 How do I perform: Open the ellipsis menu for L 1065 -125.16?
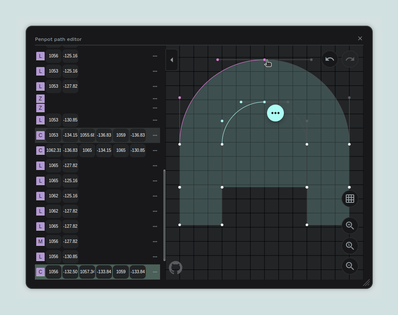point(155,181)
